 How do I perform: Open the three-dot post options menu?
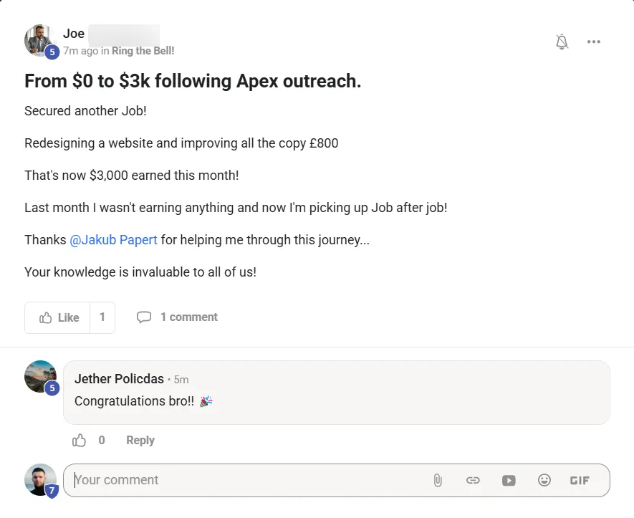point(594,42)
